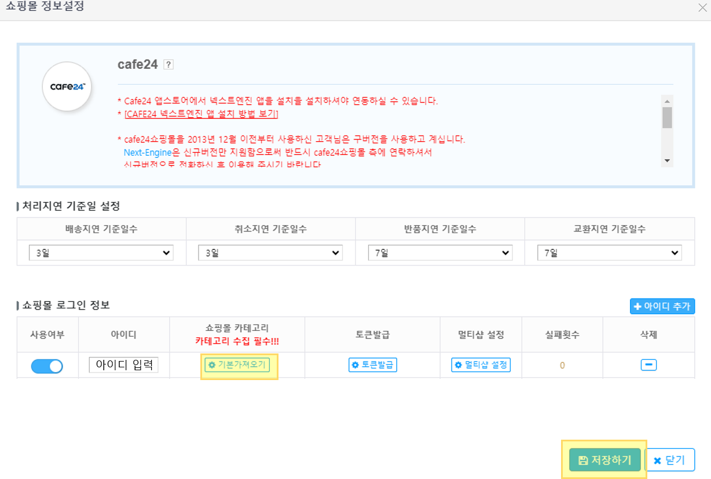Click the 삭제 column header

(648, 334)
